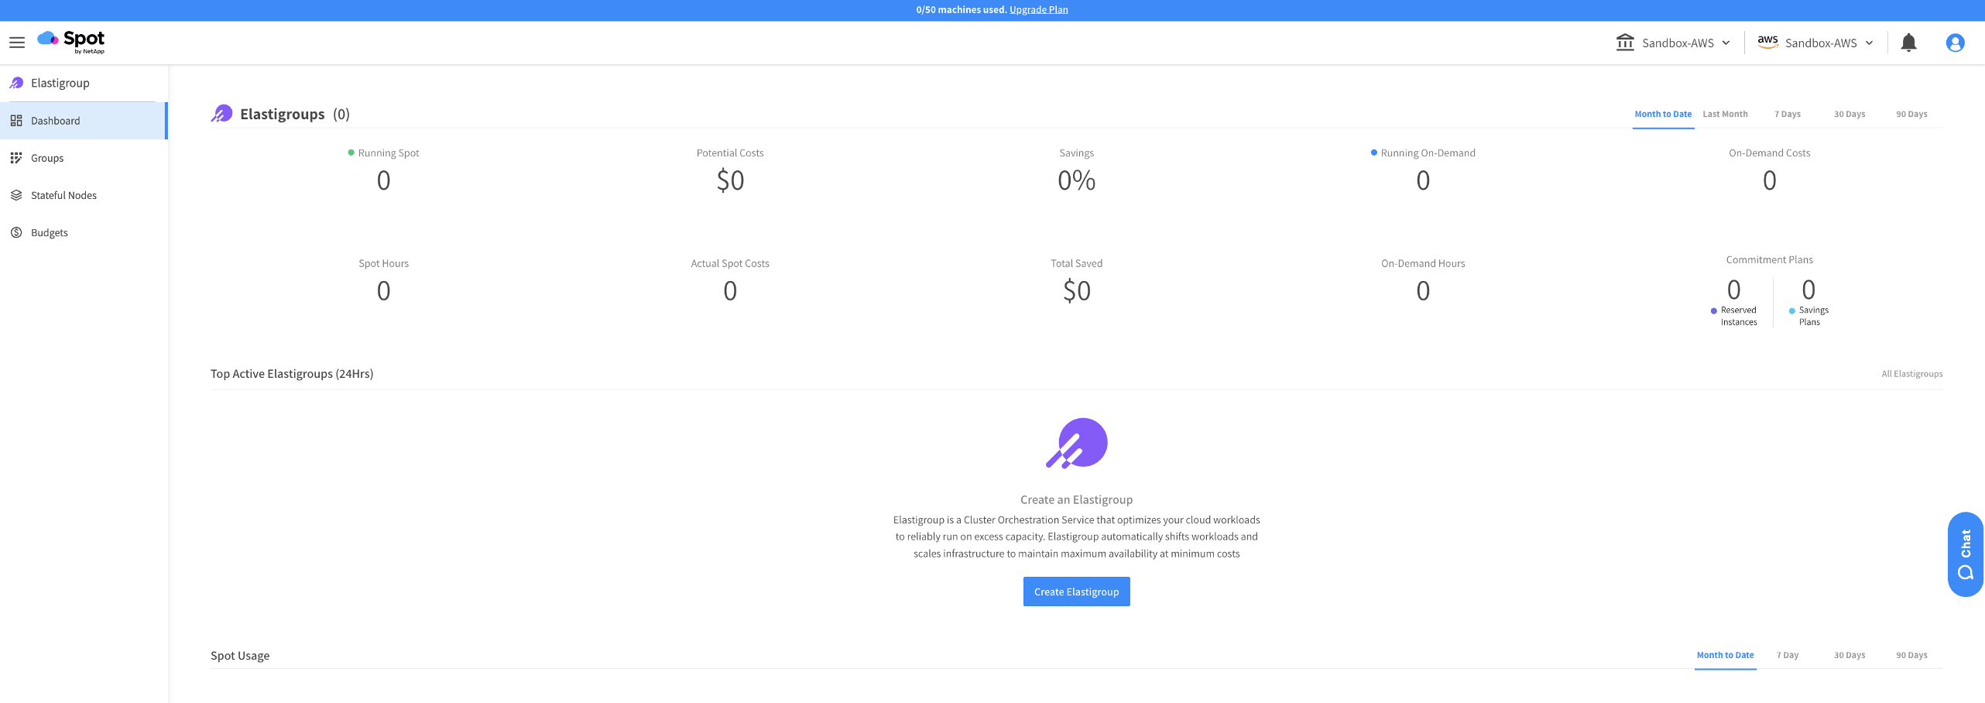Open the user profile avatar menu
Screen dimensions: 1985x703
tap(1955, 43)
